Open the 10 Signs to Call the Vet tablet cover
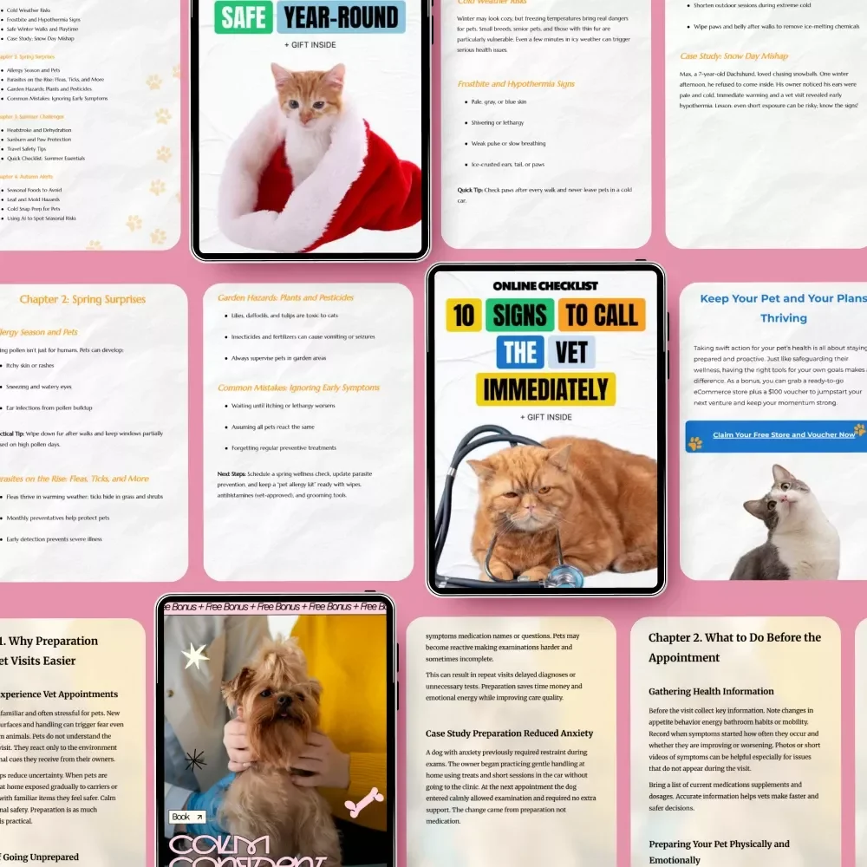The image size is (867, 867). 545,429
